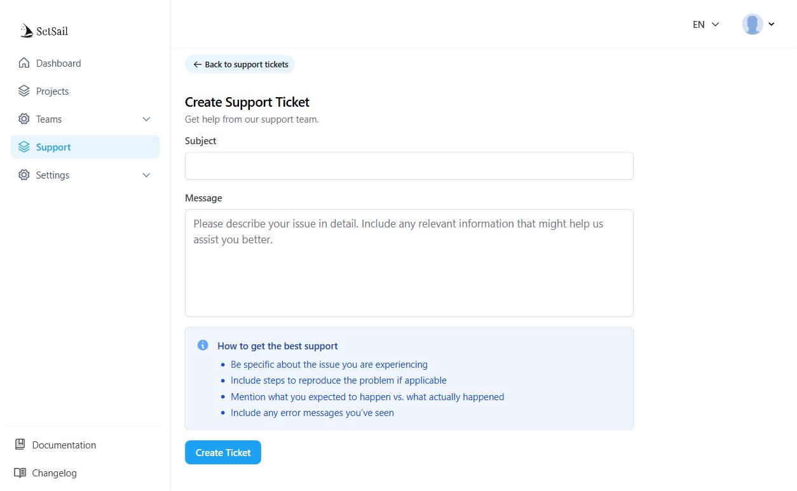Open the user profile menu arrow
797x491 pixels.
tap(772, 25)
